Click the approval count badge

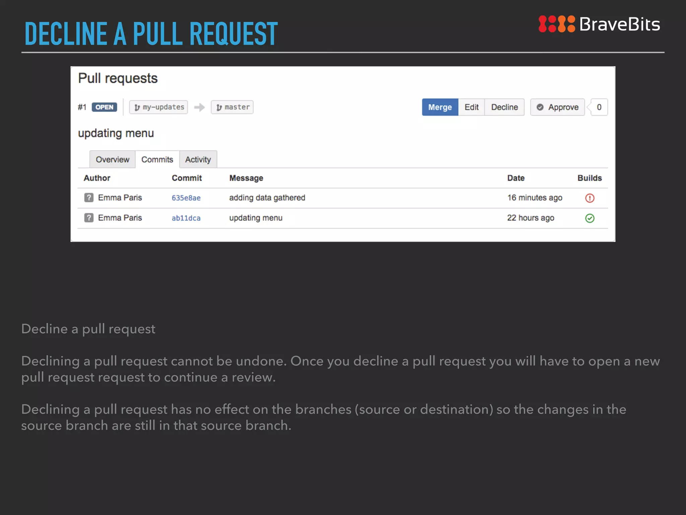[599, 107]
